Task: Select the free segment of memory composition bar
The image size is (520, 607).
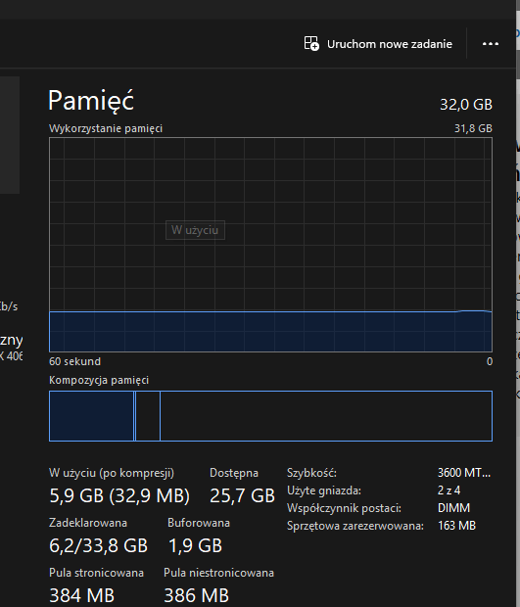Action: [326, 416]
